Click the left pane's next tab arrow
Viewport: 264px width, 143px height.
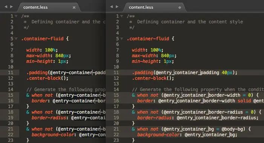click(x=11, y=7)
